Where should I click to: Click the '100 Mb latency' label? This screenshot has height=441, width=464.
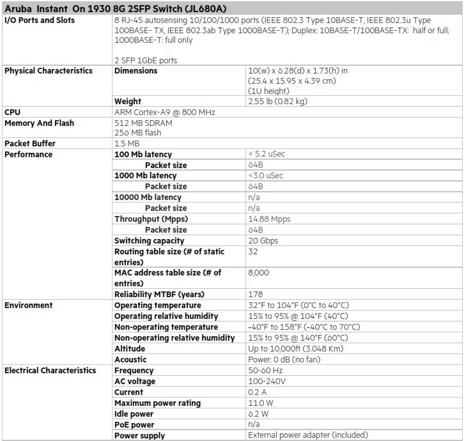[x=143, y=154]
